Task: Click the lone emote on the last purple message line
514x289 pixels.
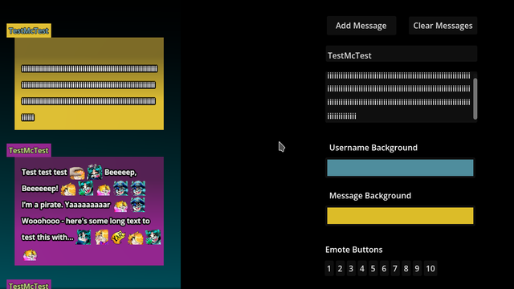Action: [x=30, y=255]
